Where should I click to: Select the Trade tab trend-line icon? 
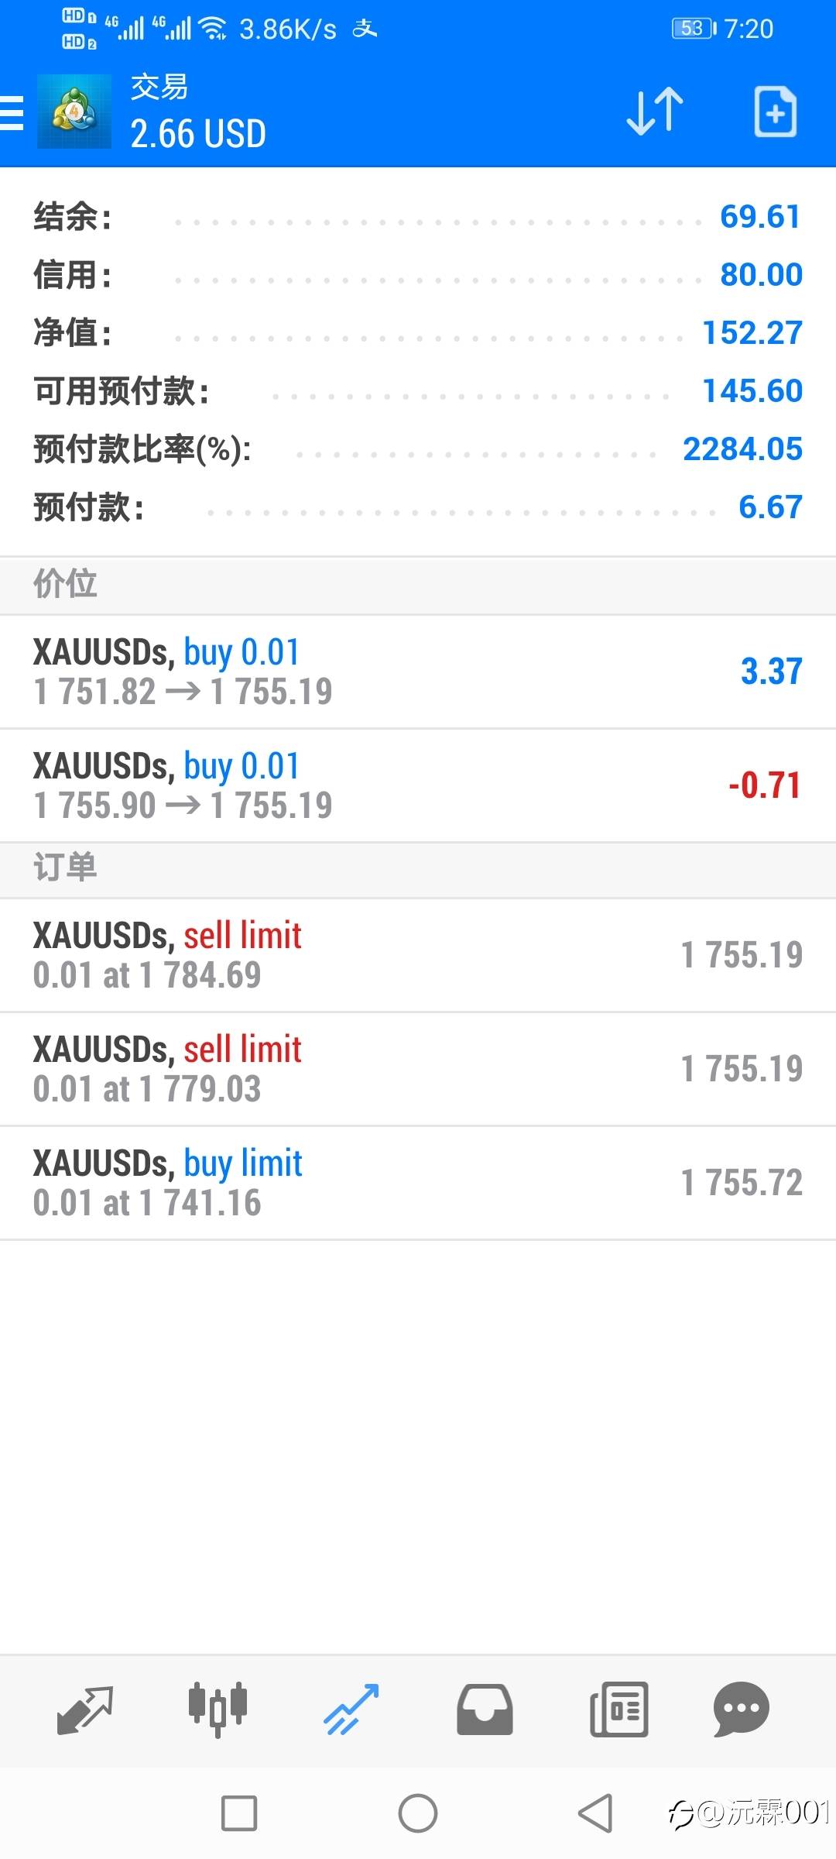point(351,1709)
